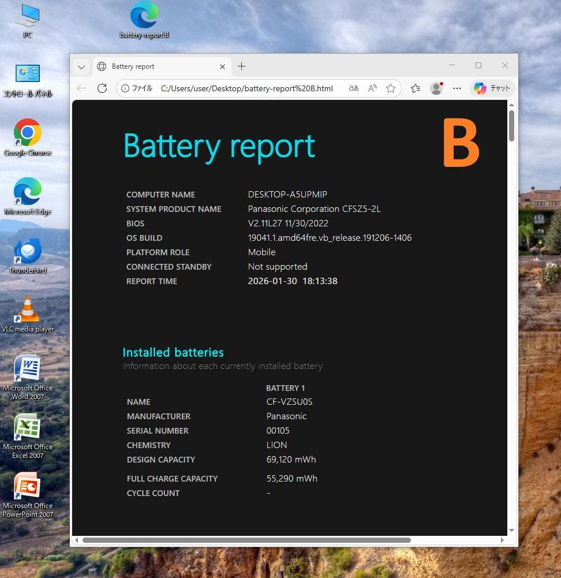Screen dimensions: 561x578
Task: Open the favorites list icon
Action: point(416,88)
